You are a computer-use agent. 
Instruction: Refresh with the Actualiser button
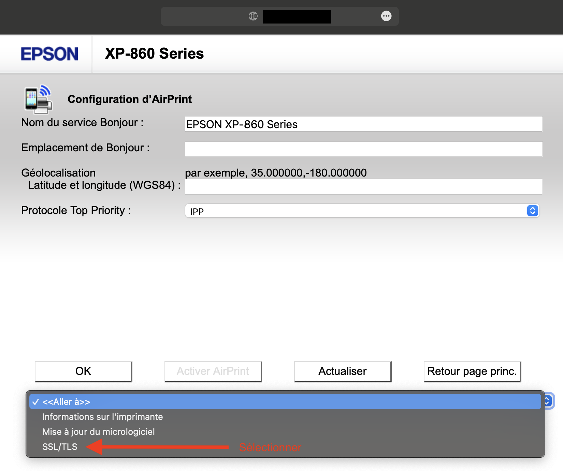[343, 371]
